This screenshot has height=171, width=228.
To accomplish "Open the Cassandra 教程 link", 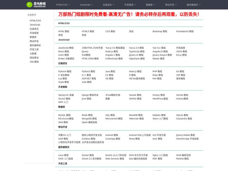I will click(184, 119).
